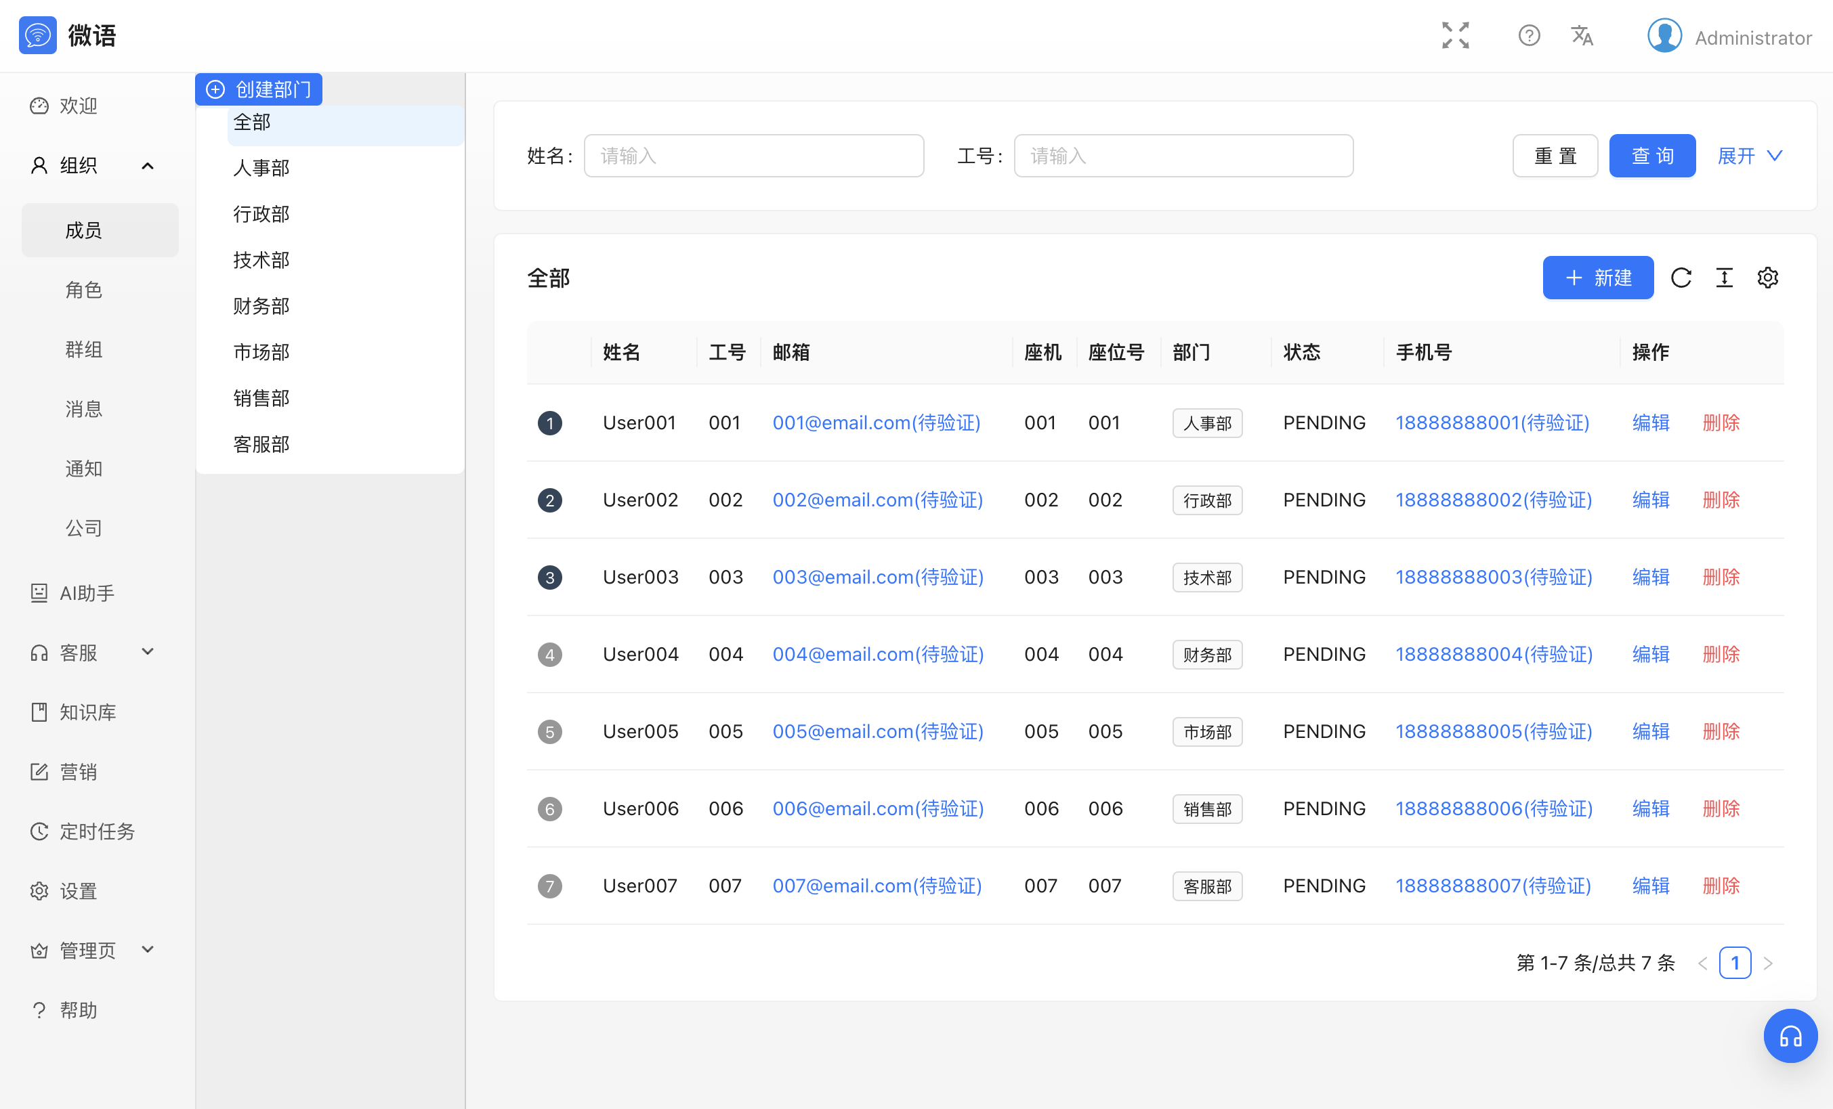Screen dimensions: 1833x1109
Task: Focus the 姓名 input field
Action: click(753, 155)
